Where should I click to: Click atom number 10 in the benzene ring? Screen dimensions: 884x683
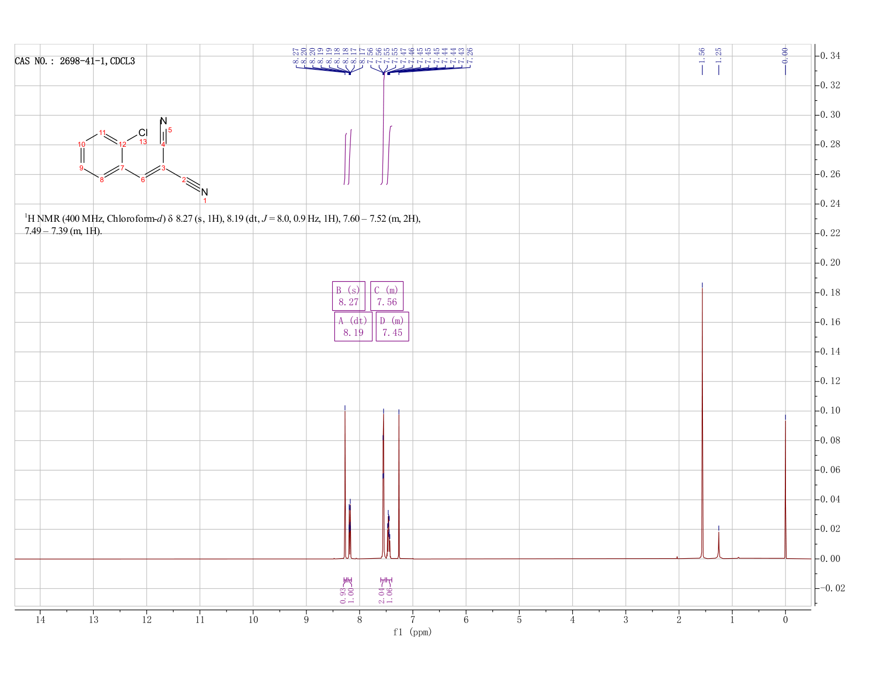coord(81,145)
